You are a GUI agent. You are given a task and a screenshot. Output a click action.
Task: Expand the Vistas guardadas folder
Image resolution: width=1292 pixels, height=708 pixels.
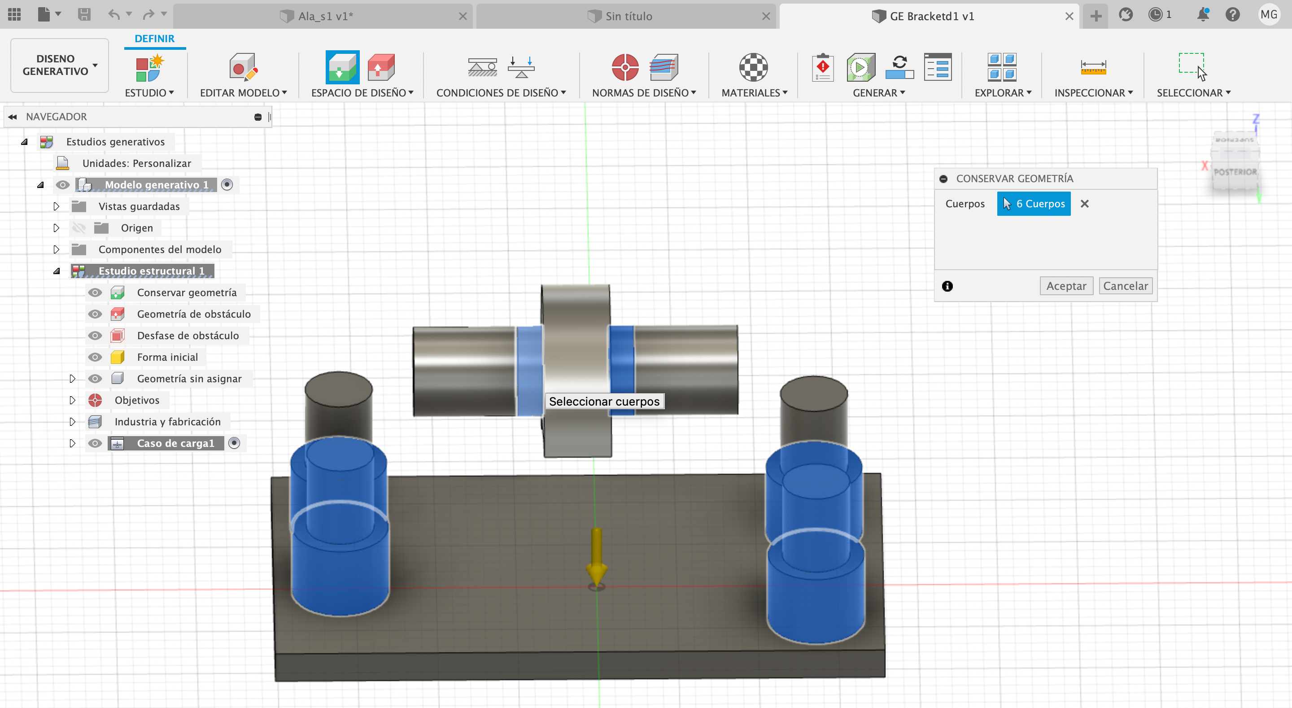(56, 206)
